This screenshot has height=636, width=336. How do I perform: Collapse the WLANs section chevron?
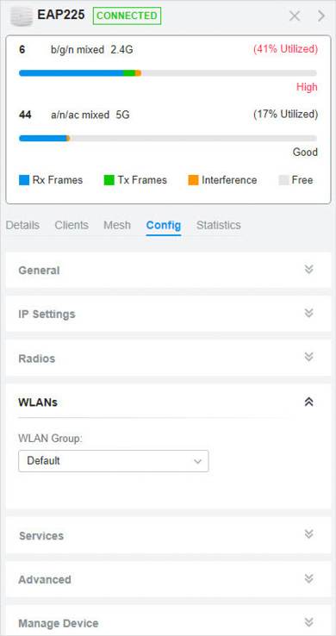pos(308,402)
